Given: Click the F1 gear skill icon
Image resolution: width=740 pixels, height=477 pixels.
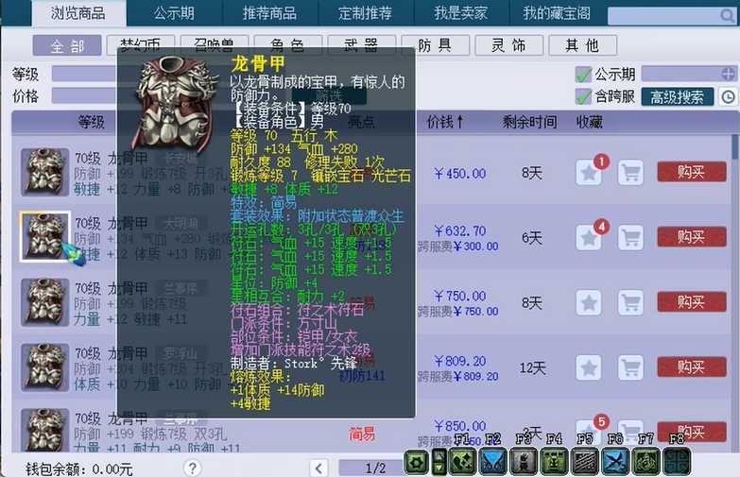Looking at the screenshot, I should coord(417,462).
